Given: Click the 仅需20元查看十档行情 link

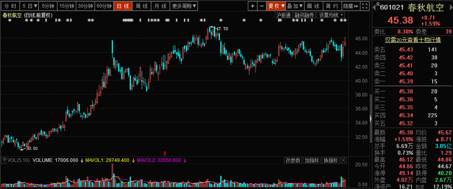Looking at the screenshot, I should click(412, 40).
